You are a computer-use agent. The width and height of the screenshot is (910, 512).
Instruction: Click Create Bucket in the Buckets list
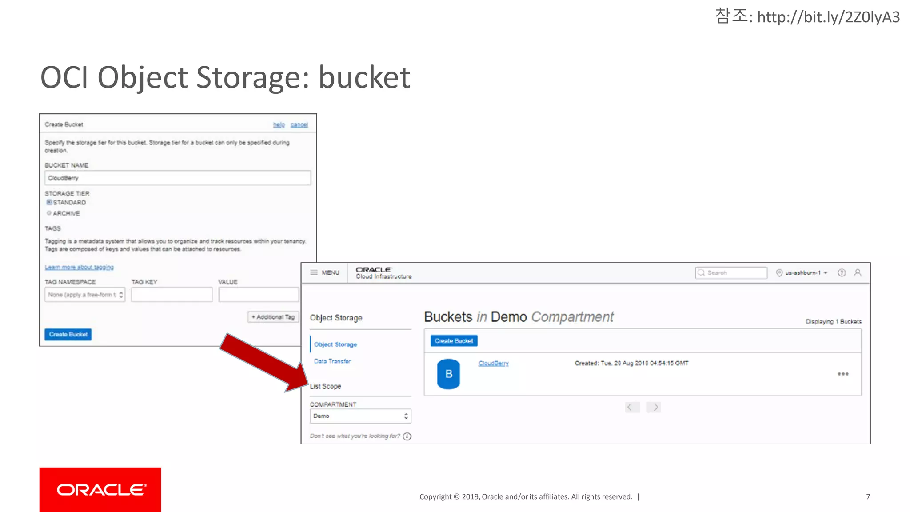point(454,341)
